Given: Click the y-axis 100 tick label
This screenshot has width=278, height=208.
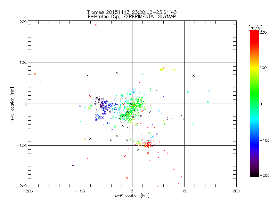Looking at the screenshot, I should pyautogui.click(x=23, y=62).
